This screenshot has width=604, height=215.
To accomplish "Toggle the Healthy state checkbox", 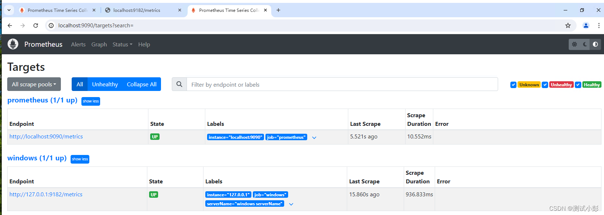I will click(578, 85).
